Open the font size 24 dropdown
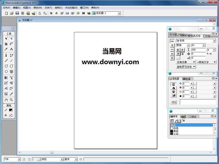The height and width of the screenshot is (164, 219). click(204, 45)
